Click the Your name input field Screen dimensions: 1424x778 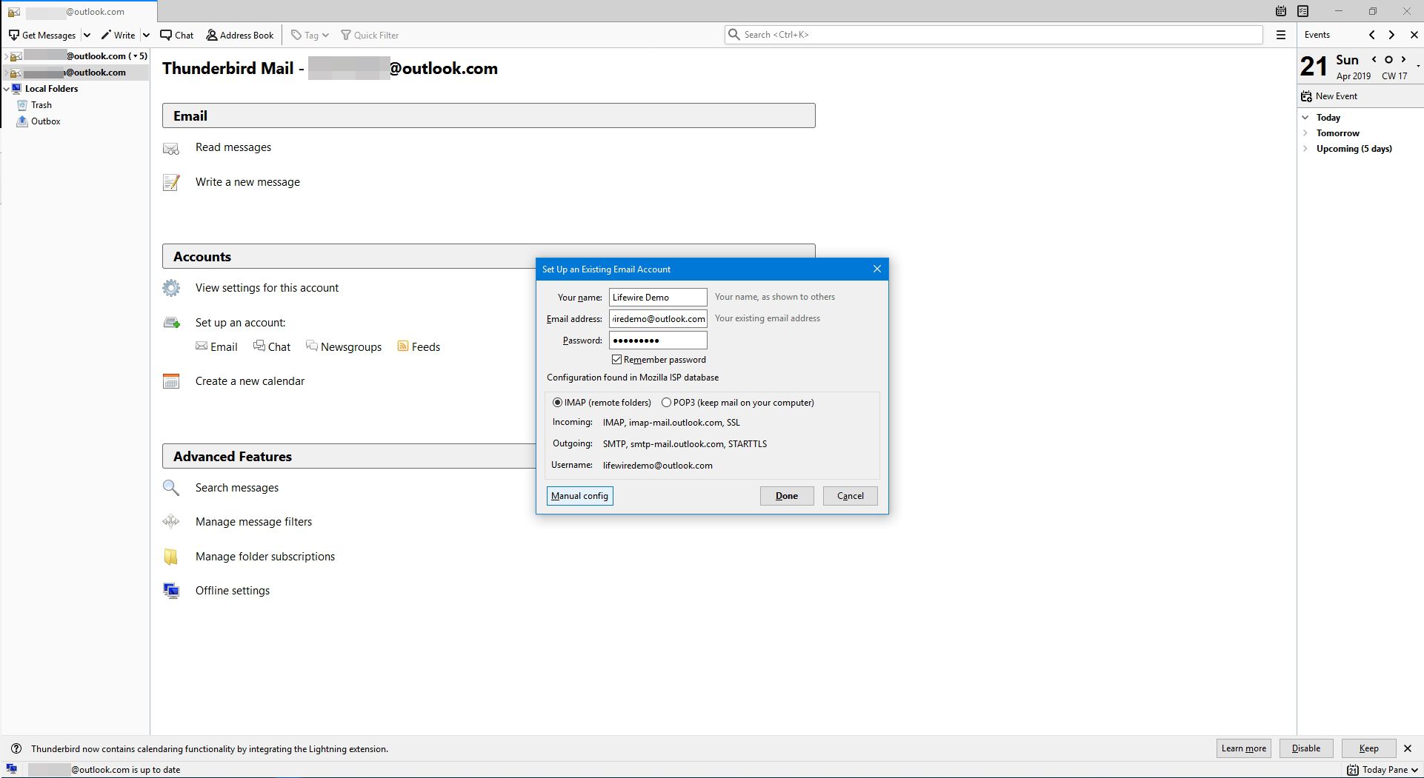(x=658, y=298)
